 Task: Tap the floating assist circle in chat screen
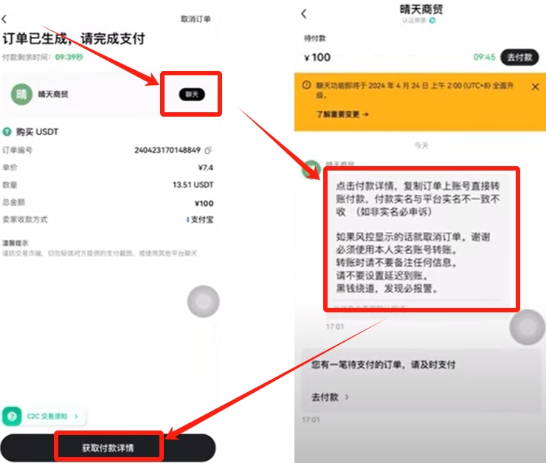point(528,327)
